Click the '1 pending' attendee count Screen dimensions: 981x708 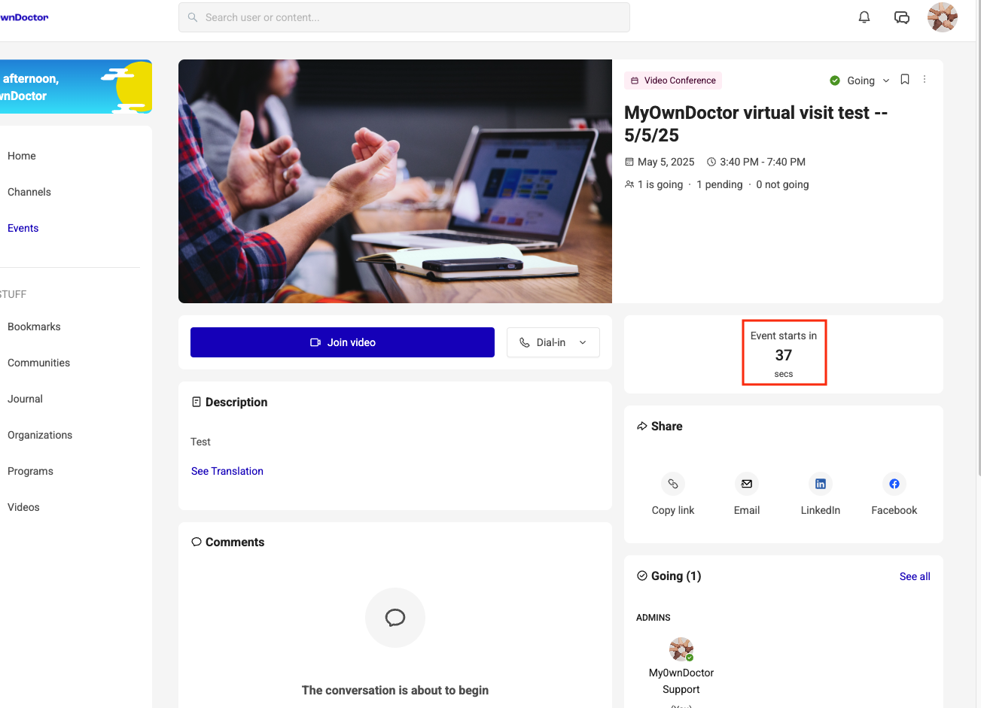[x=720, y=184]
